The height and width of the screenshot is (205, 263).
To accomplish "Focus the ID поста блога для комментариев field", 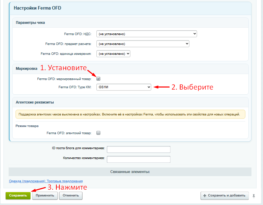I will tap(138, 149).
